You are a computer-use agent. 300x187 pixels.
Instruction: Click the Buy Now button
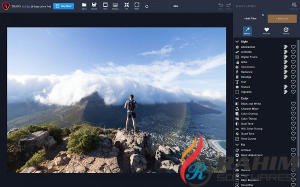[x=63, y=6]
